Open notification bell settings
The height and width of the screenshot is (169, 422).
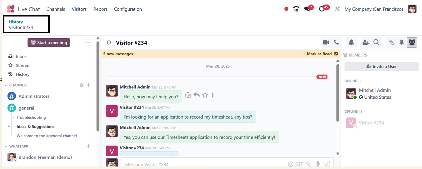click(x=351, y=42)
